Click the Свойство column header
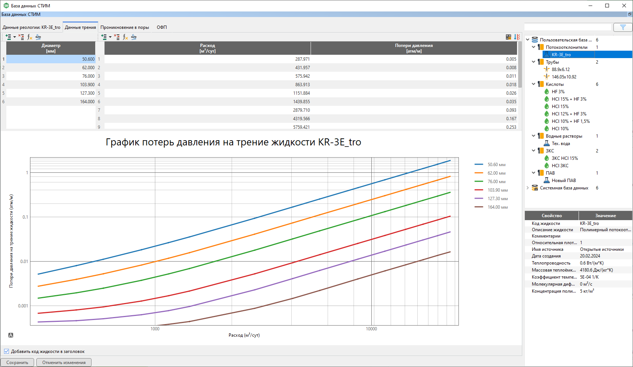Viewport: 633px width, 367px height. pyautogui.click(x=552, y=216)
